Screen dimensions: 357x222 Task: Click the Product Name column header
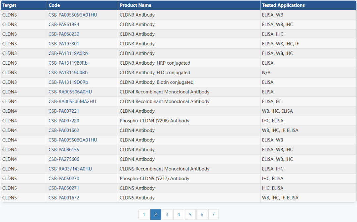136,5
